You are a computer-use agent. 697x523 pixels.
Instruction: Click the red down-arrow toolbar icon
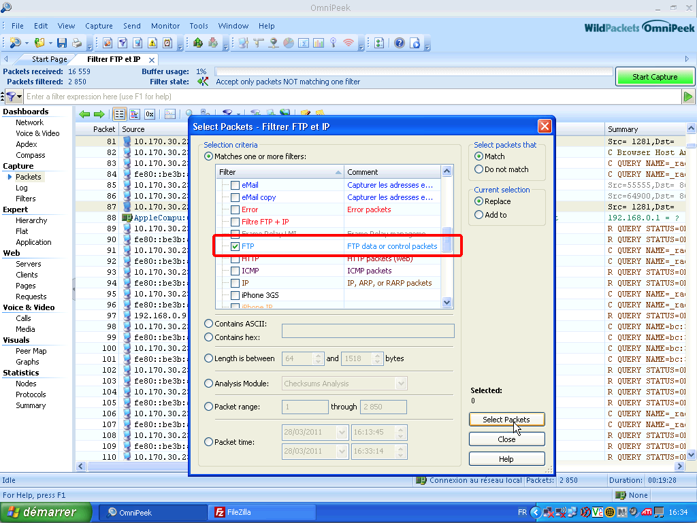click(x=213, y=43)
